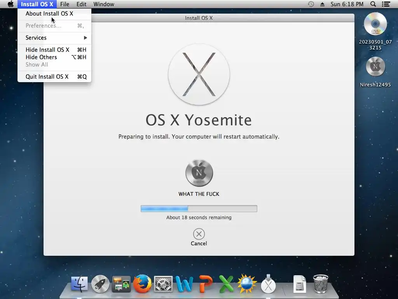Open the Window menu

(x=104, y=4)
